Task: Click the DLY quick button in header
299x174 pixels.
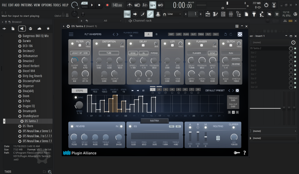Action: (x=216, y=34)
